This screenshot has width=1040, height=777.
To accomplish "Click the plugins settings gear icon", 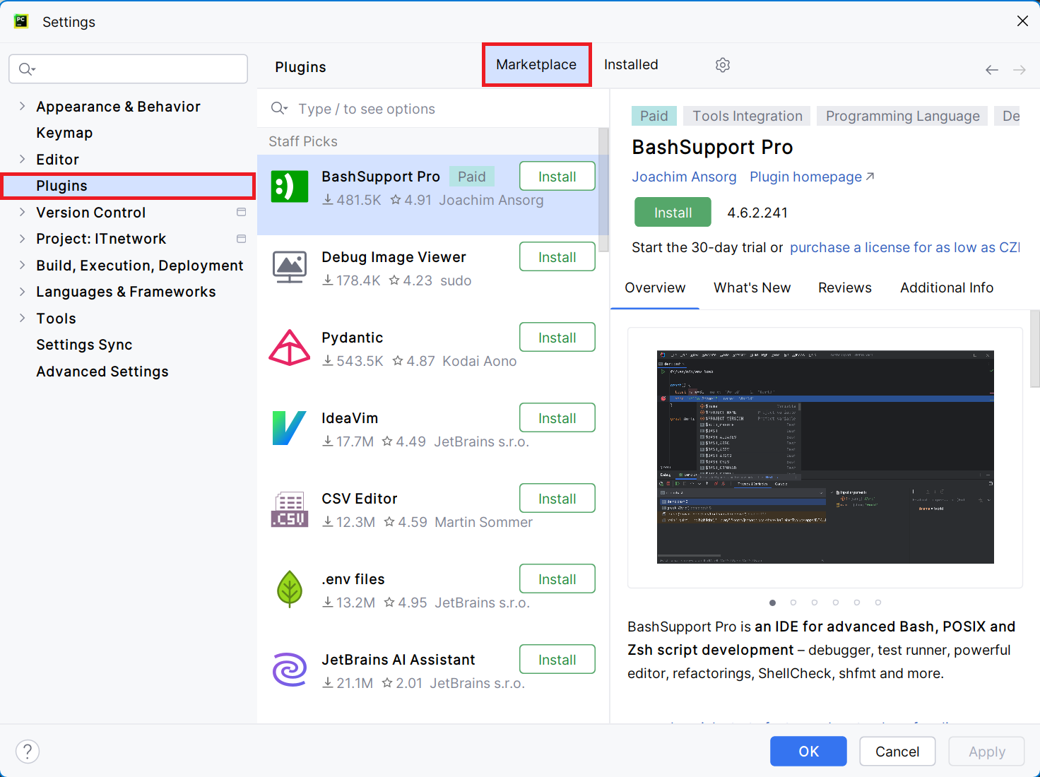I will click(x=722, y=65).
